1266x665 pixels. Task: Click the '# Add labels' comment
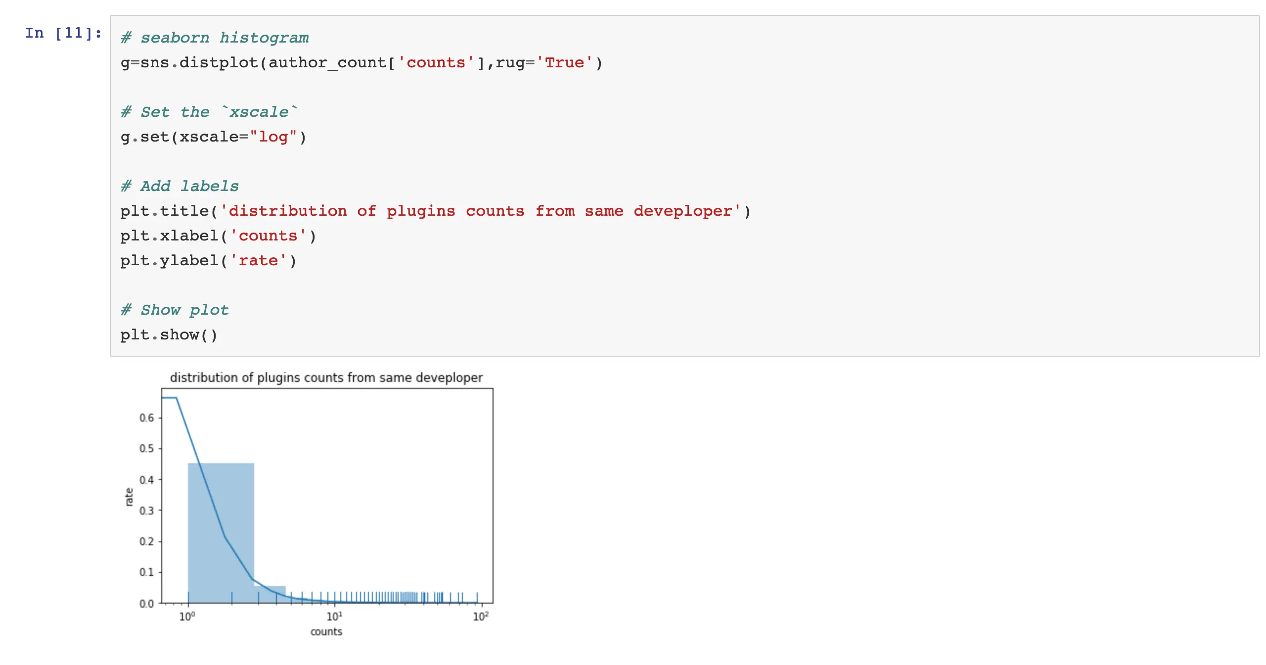pyautogui.click(x=180, y=186)
